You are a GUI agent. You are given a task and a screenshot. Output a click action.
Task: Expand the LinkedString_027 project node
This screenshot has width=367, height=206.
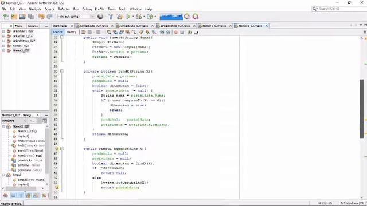[x=3, y=41]
